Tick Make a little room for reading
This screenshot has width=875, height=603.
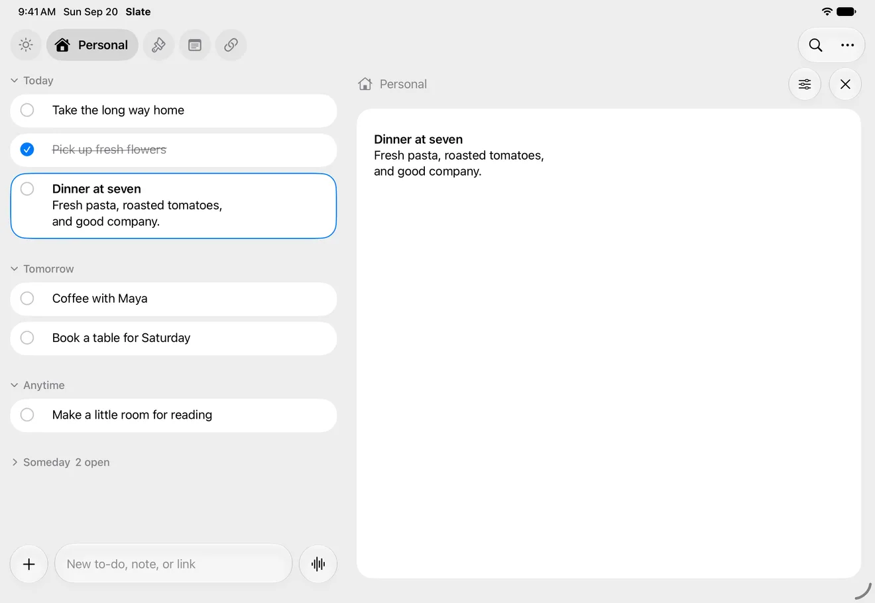[x=27, y=415]
